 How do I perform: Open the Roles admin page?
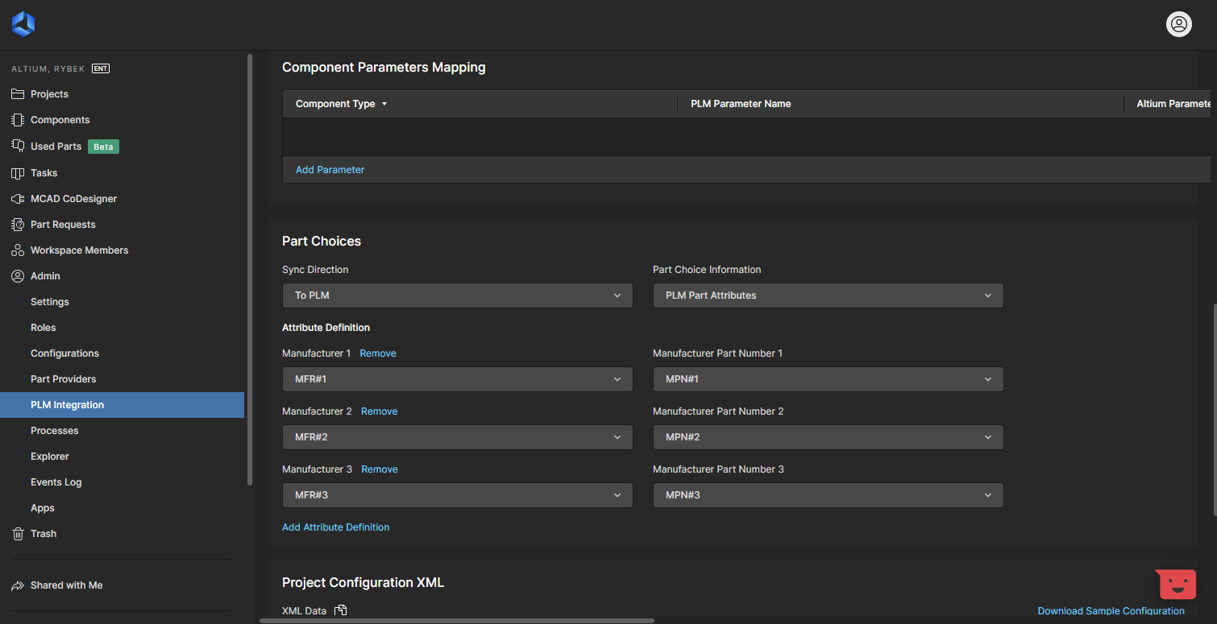pos(44,328)
